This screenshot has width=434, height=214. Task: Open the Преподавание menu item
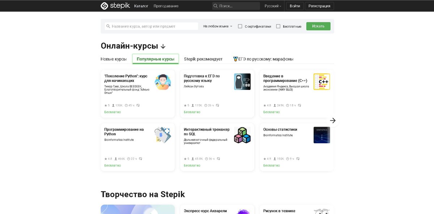166,6
